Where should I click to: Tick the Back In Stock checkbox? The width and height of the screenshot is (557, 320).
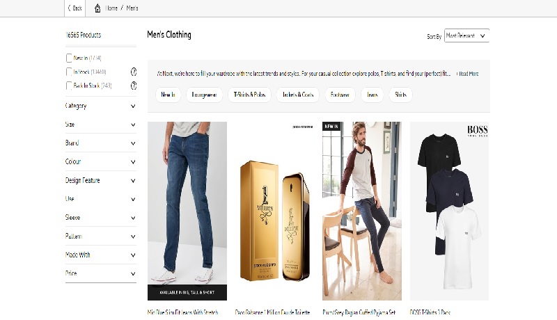point(69,86)
